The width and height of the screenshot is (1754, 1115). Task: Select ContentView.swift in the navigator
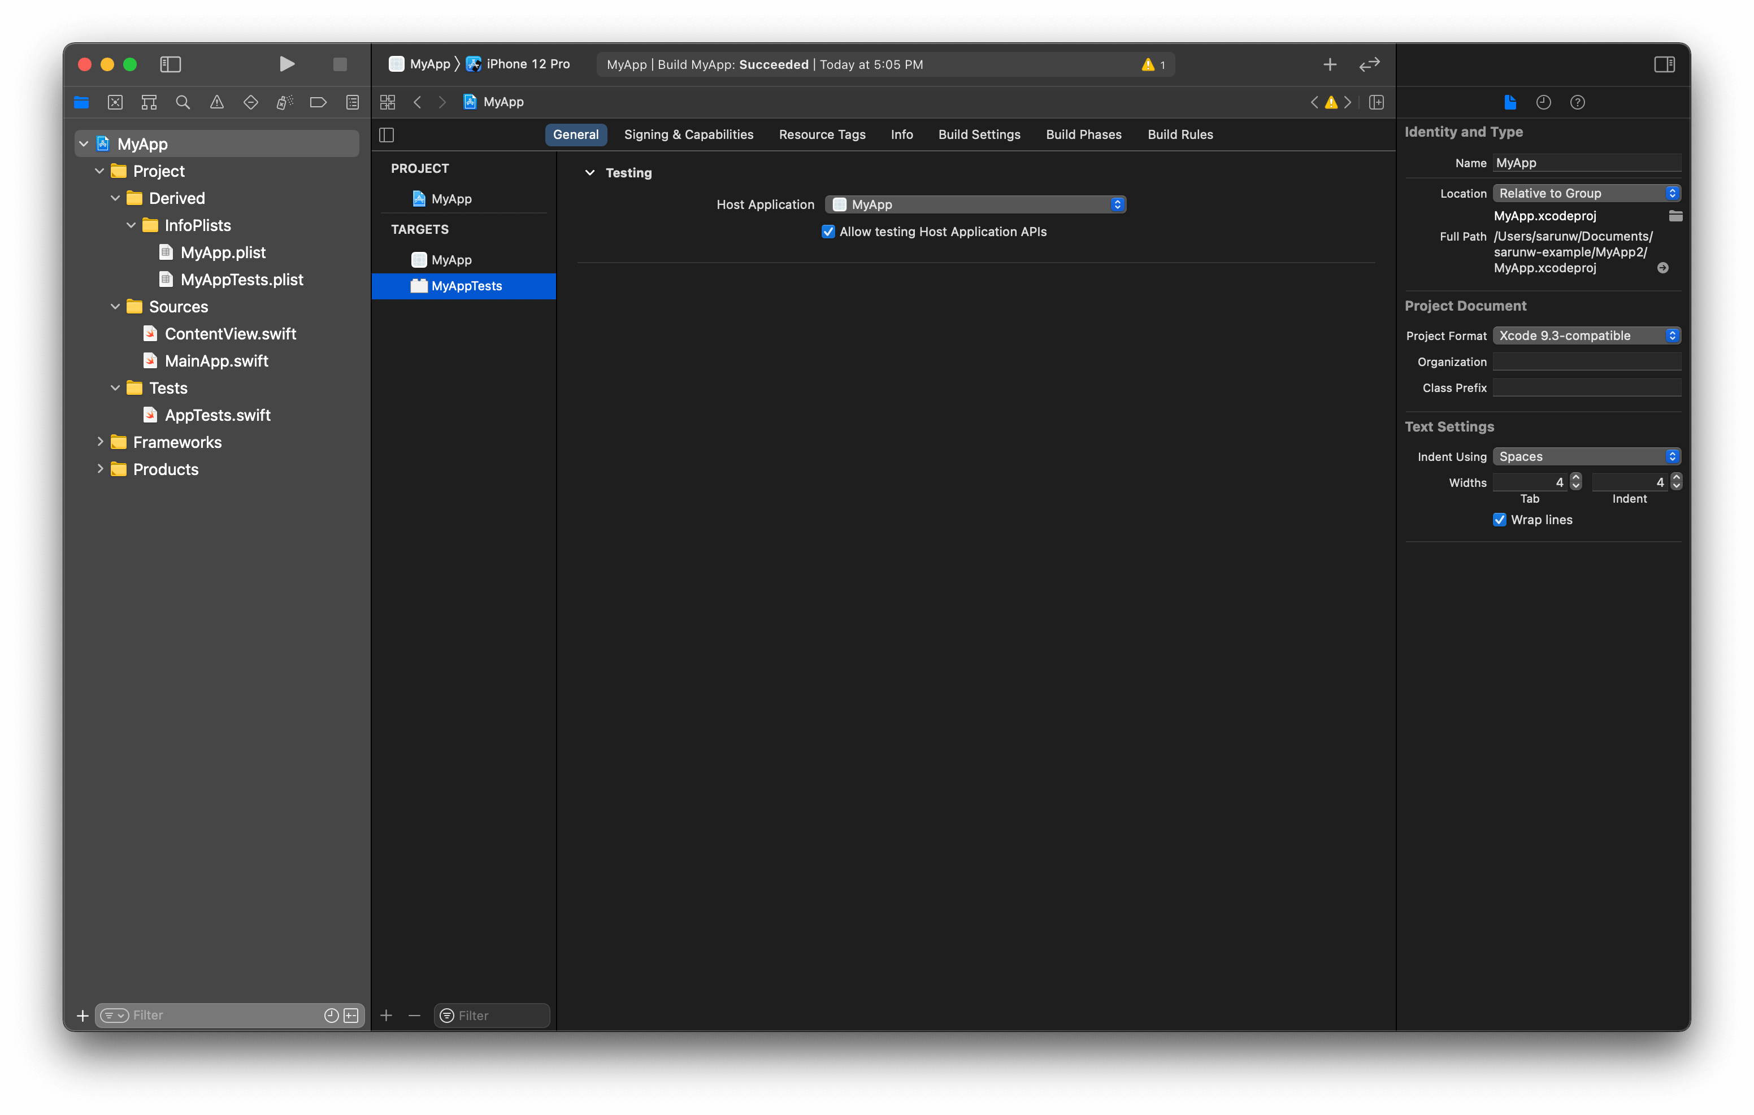(230, 334)
